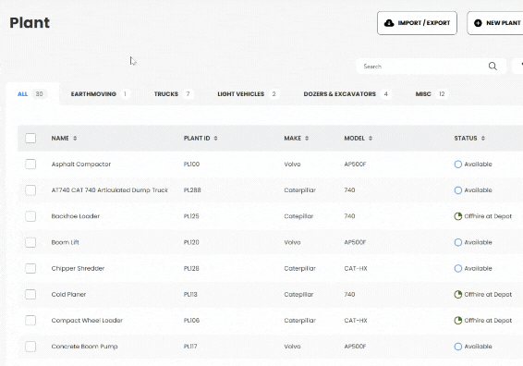Tick the Chipper Shredder checkbox

30,268
